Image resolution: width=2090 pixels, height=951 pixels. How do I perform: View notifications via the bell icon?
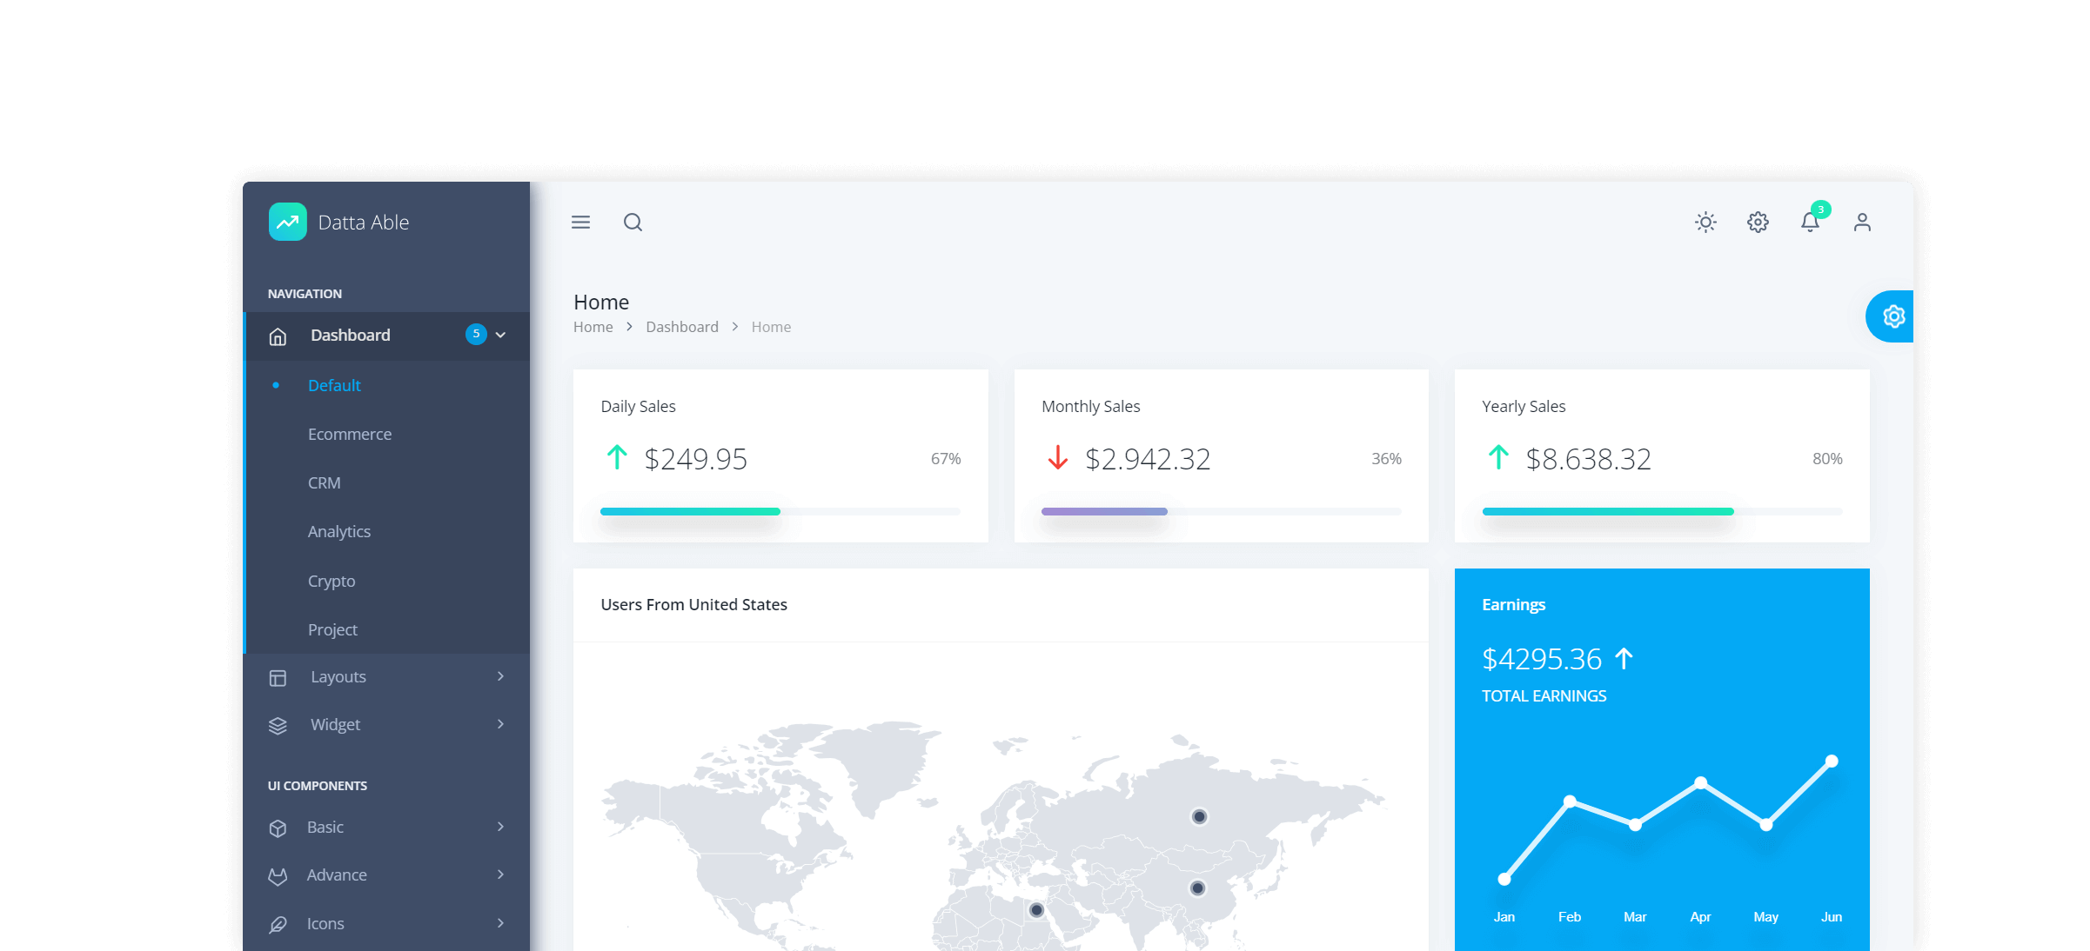point(1810,223)
